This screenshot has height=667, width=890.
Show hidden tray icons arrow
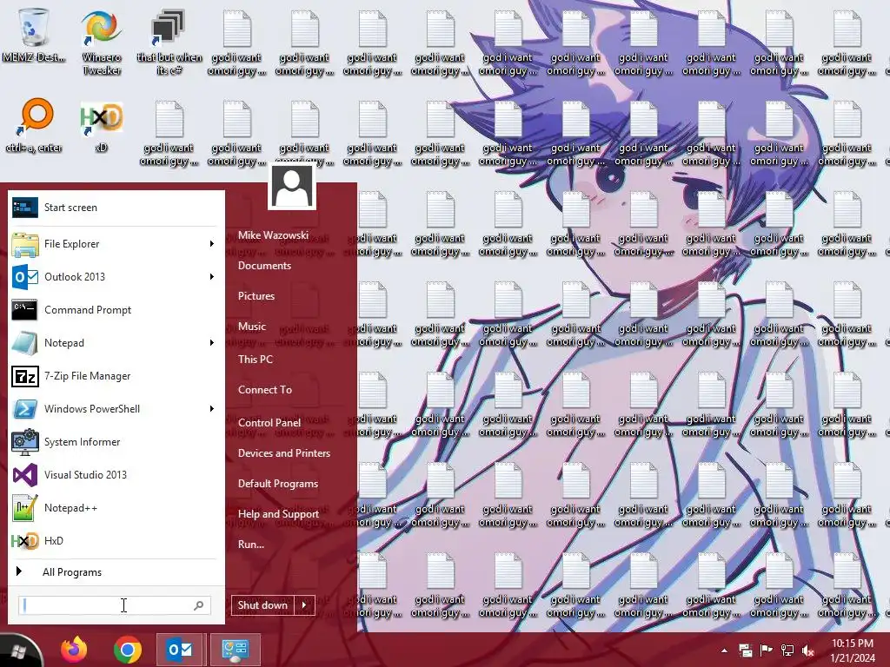(x=724, y=650)
